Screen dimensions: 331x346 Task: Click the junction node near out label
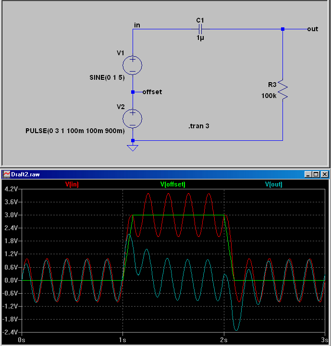point(282,29)
